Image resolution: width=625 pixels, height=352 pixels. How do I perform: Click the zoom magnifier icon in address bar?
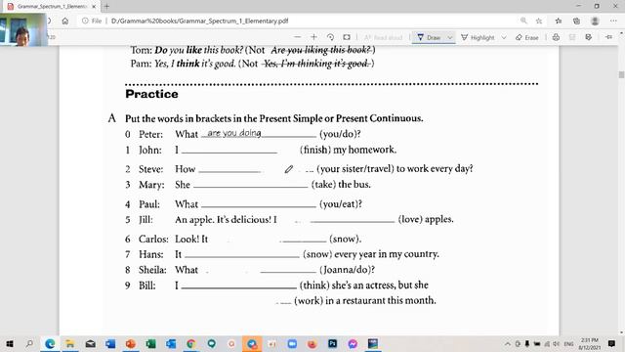[523, 21]
